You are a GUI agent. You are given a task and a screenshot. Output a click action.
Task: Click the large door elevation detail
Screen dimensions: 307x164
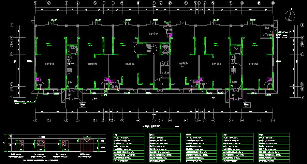tap(87, 146)
